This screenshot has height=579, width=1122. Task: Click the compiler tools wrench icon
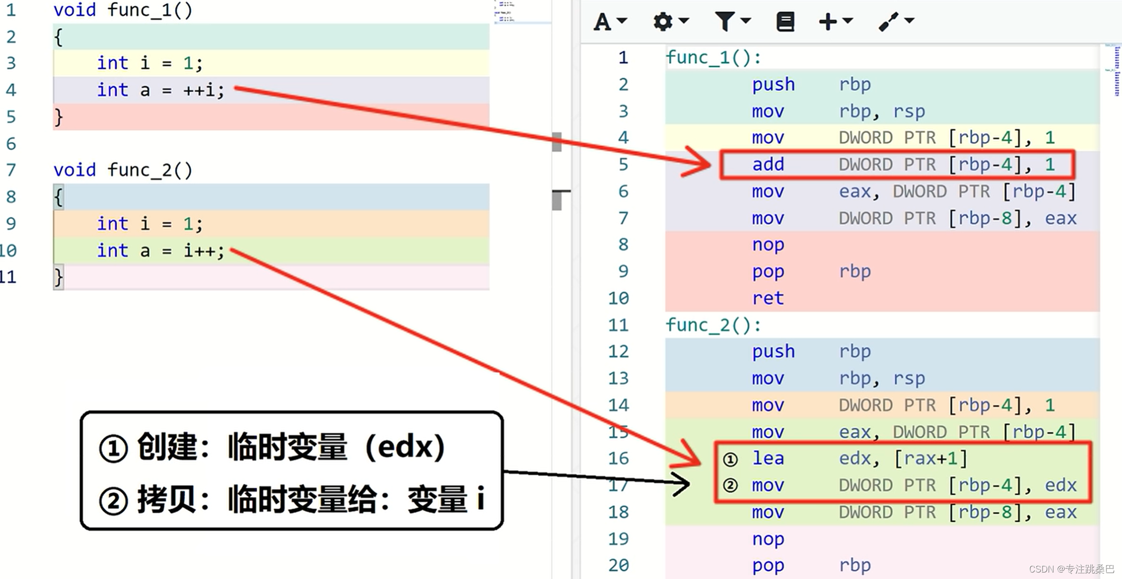pos(889,21)
